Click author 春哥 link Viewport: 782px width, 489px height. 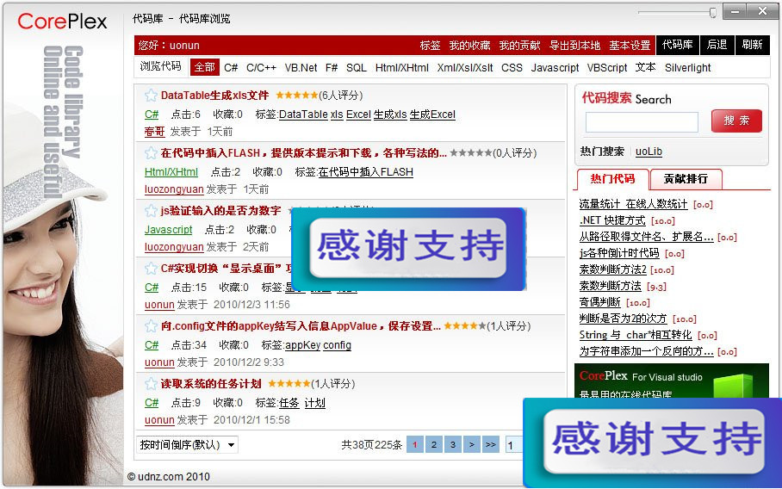(155, 132)
